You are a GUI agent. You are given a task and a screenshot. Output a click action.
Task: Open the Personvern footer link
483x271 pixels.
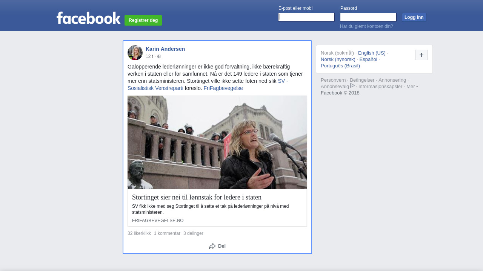point(333,80)
